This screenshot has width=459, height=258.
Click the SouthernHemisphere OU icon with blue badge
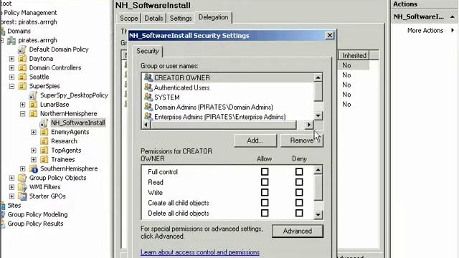[x=34, y=169]
